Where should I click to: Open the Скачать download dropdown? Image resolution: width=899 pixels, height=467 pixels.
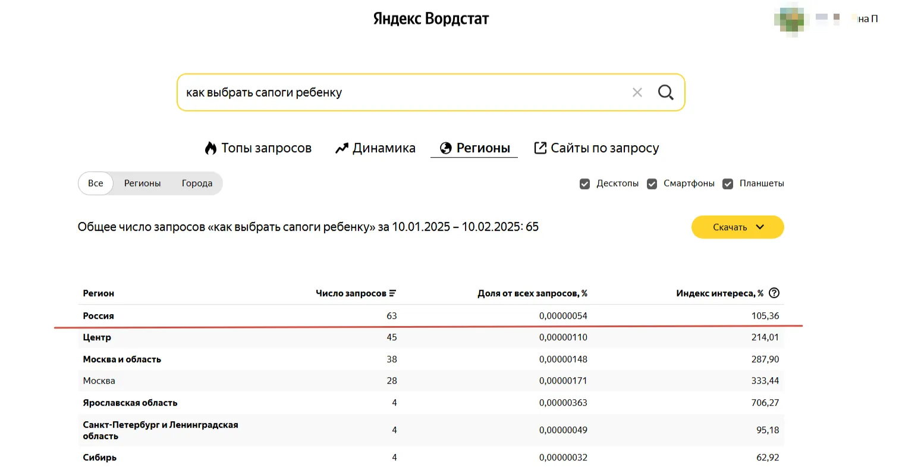[737, 227]
